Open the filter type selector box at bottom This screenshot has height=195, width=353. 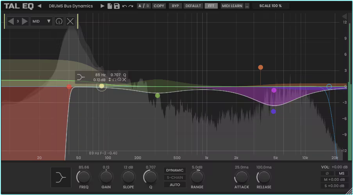tap(61, 177)
